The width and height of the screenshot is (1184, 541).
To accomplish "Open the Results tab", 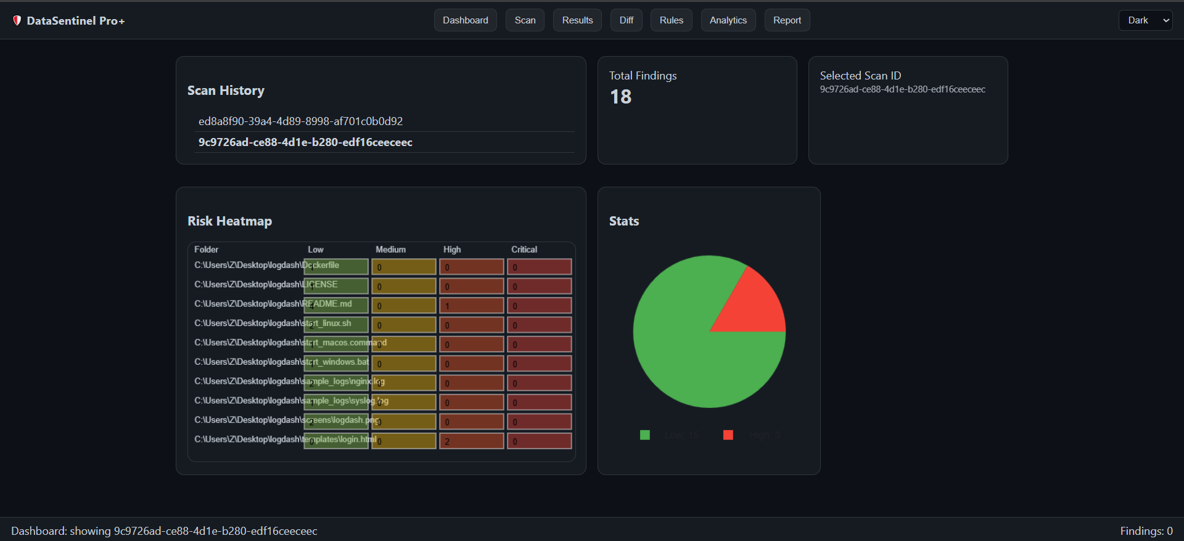I will pyautogui.click(x=577, y=20).
